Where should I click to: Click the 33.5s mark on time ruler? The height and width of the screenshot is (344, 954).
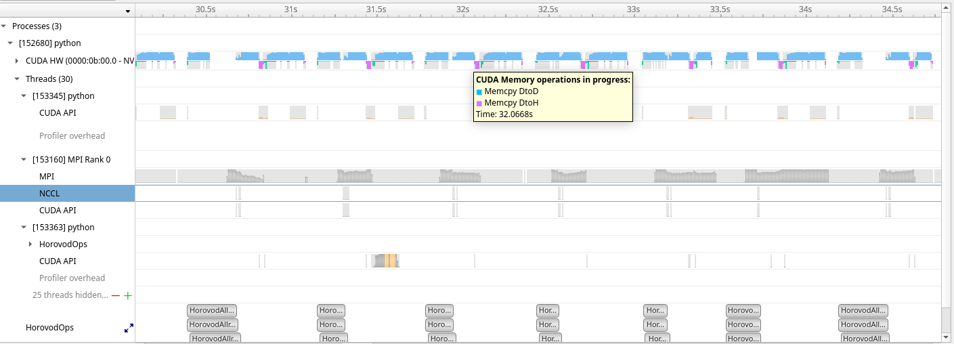720,9
